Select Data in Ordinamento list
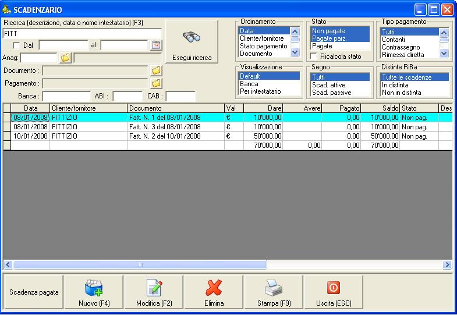 click(x=264, y=31)
